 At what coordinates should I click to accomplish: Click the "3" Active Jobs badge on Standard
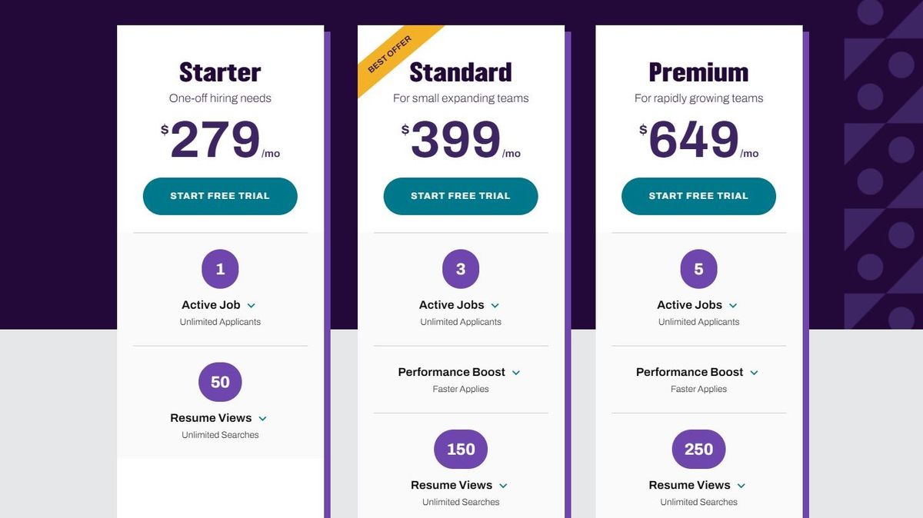click(460, 268)
